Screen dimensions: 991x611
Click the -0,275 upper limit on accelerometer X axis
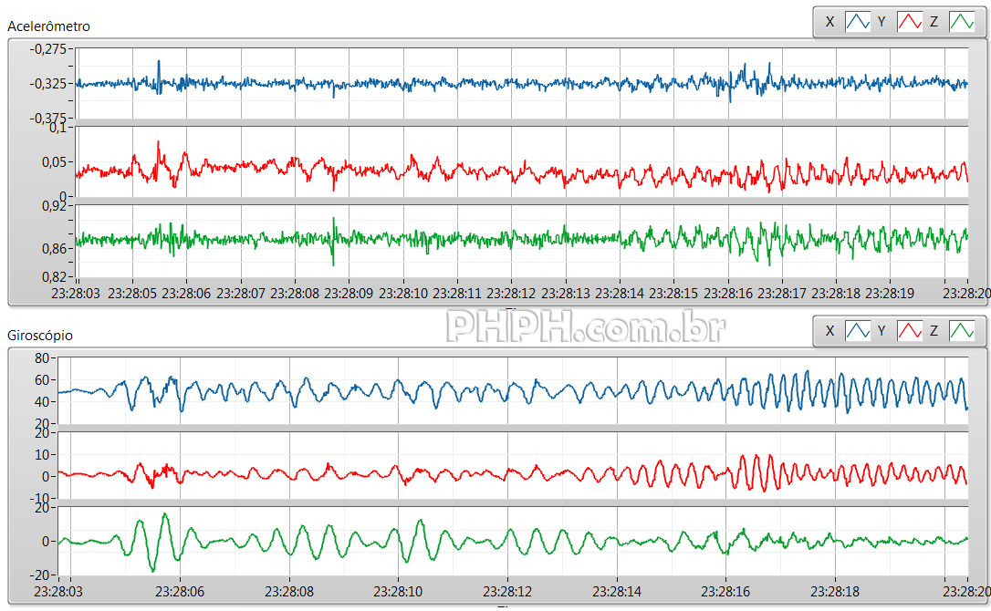coord(48,48)
